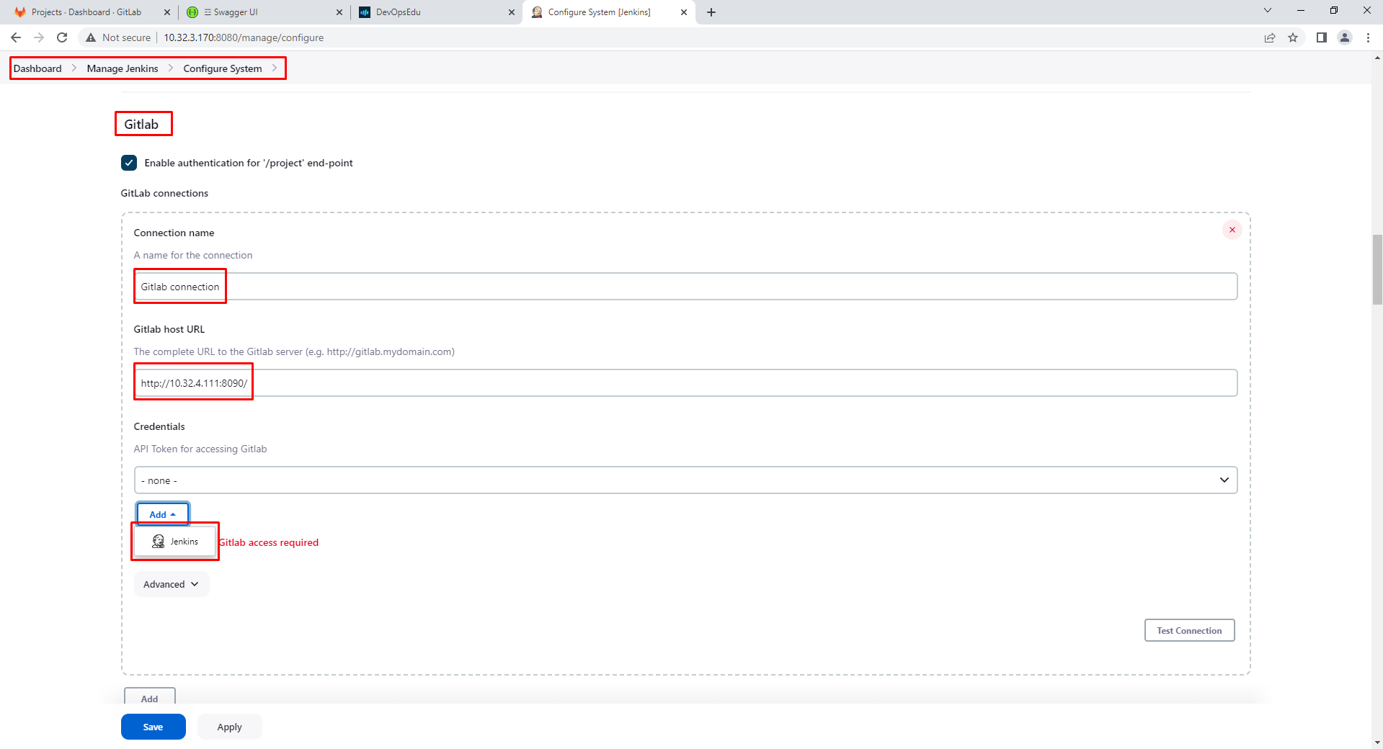Viewport: 1383px width, 749px height.
Task: Remove the GitLab connection with red X
Action: (x=1232, y=230)
